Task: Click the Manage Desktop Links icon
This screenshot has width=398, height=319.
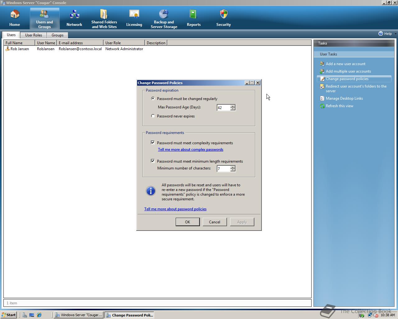Action: 322,98
